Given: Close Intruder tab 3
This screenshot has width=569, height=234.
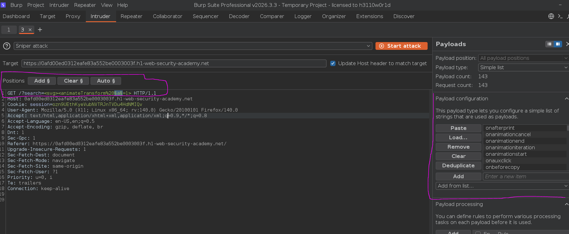Looking at the screenshot, I should coord(30,30).
